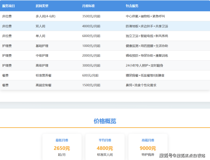This screenshot has height=160, width=210.
Task: Select the 月费标准 column header
Action: 88,6
